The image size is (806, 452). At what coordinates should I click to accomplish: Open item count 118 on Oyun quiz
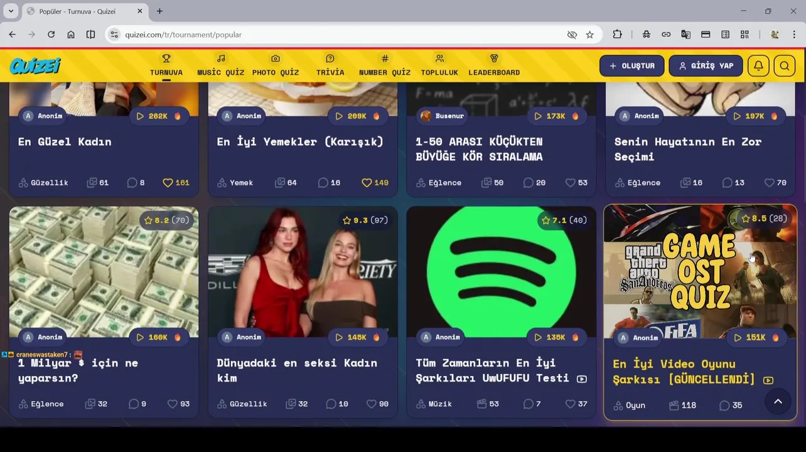pos(682,406)
